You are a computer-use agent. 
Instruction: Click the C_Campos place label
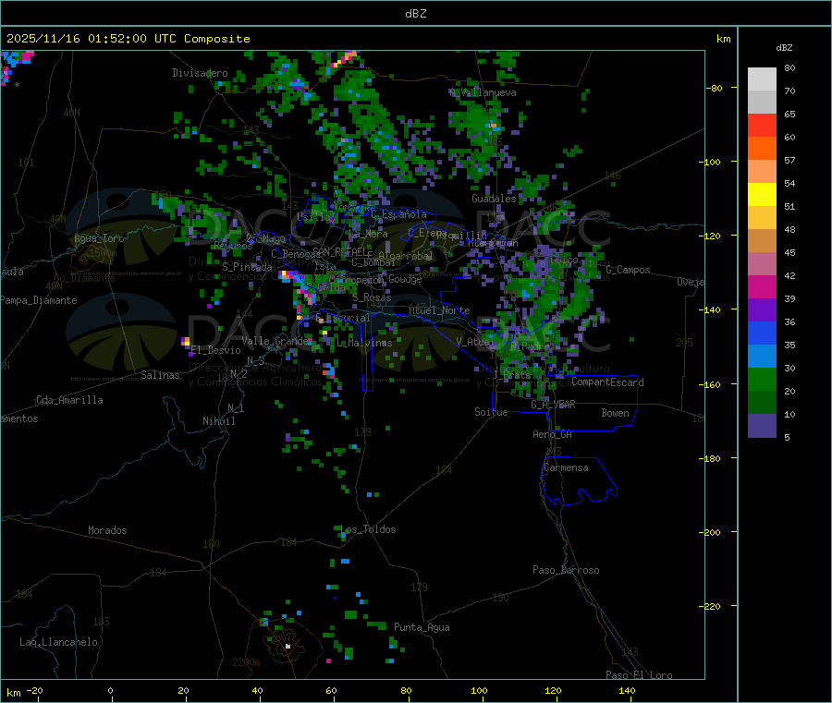click(x=628, y=270)
